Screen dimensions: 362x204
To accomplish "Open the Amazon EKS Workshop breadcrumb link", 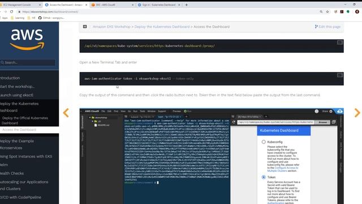I will point(112,27).
